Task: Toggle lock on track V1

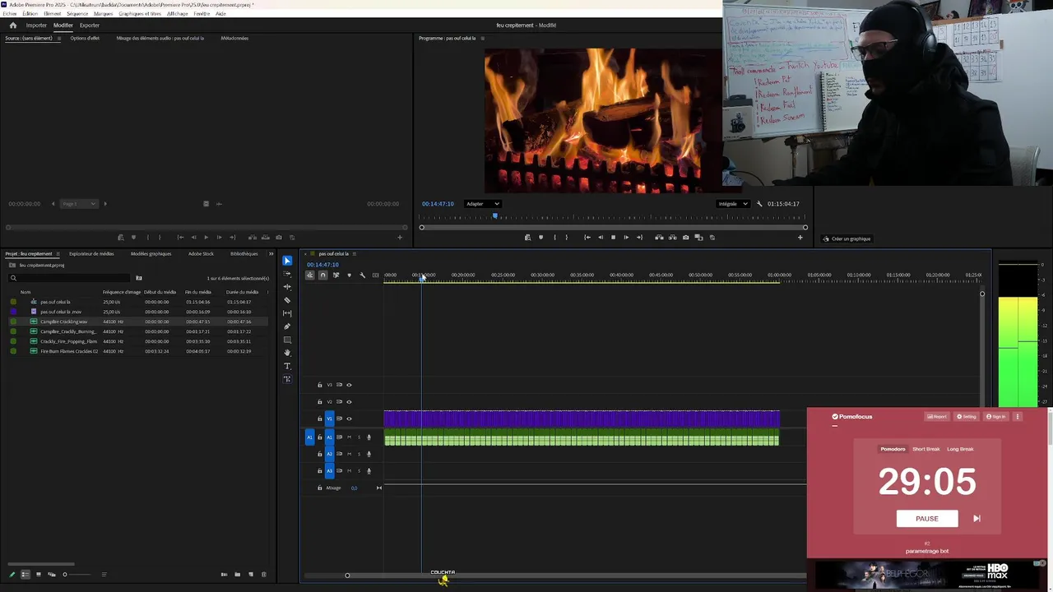Action: point(320,419)
